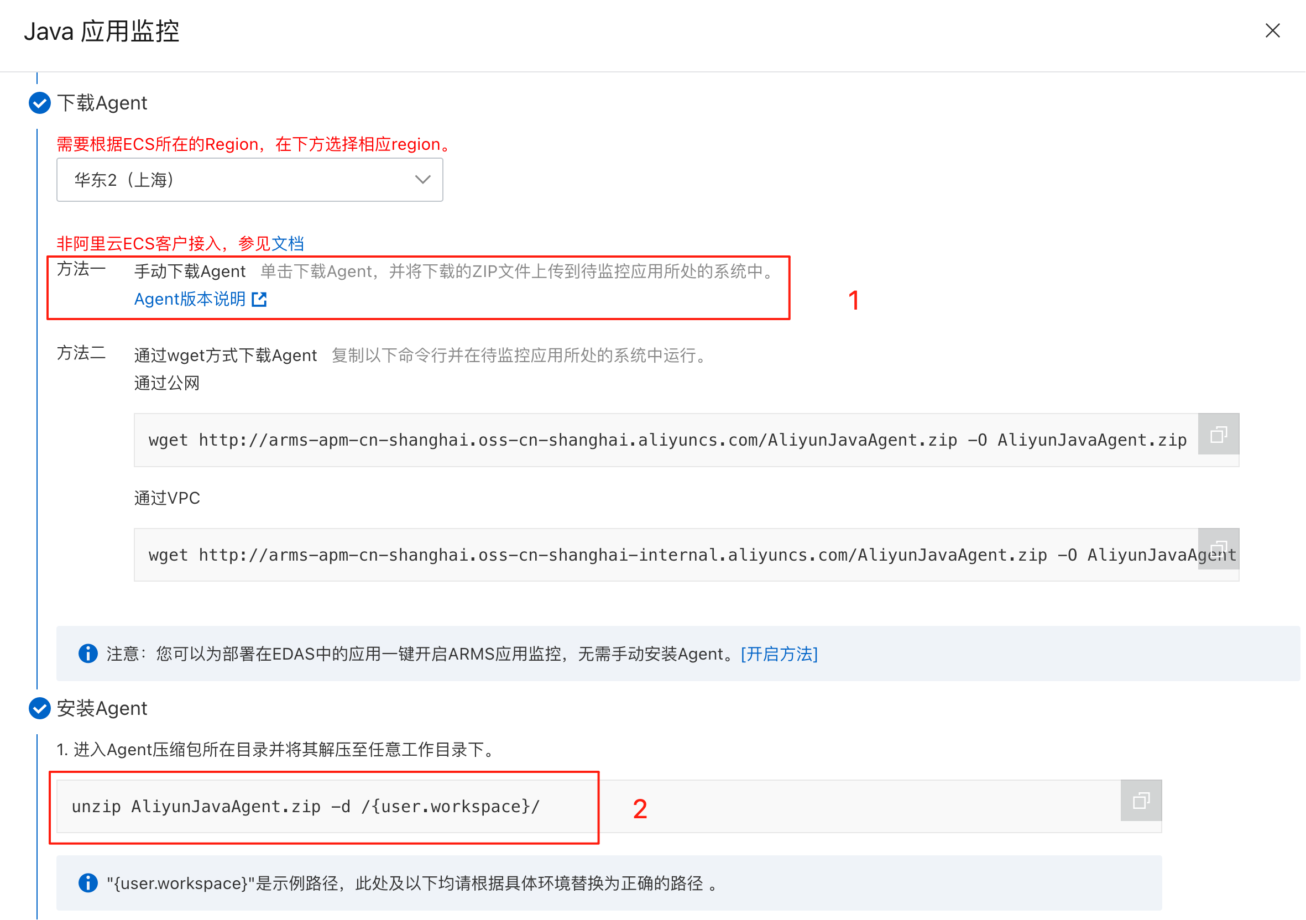Click the VPC wget command code box
Screen dimensions: 1306x920
666,555
